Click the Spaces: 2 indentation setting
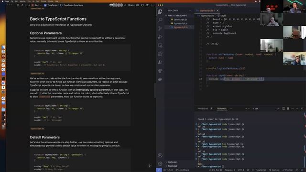Viewport: 306px width, 172px height. (x=230, y=170)
